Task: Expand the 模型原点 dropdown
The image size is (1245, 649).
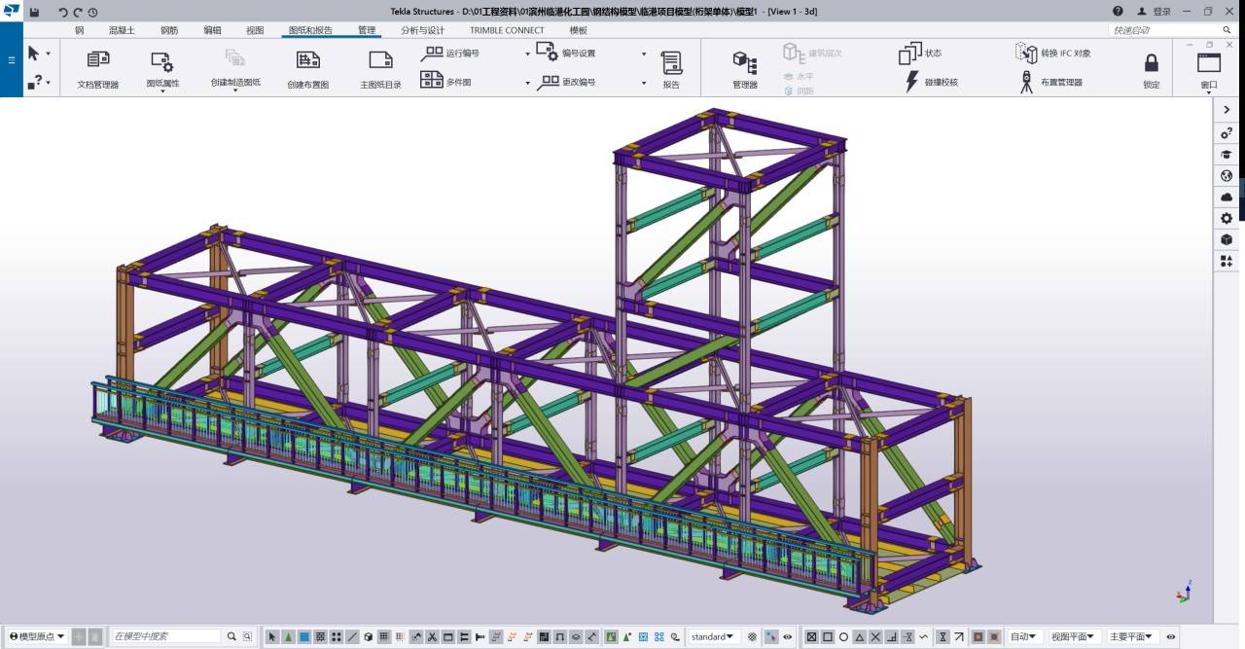Action: click(x=37, y=637)
